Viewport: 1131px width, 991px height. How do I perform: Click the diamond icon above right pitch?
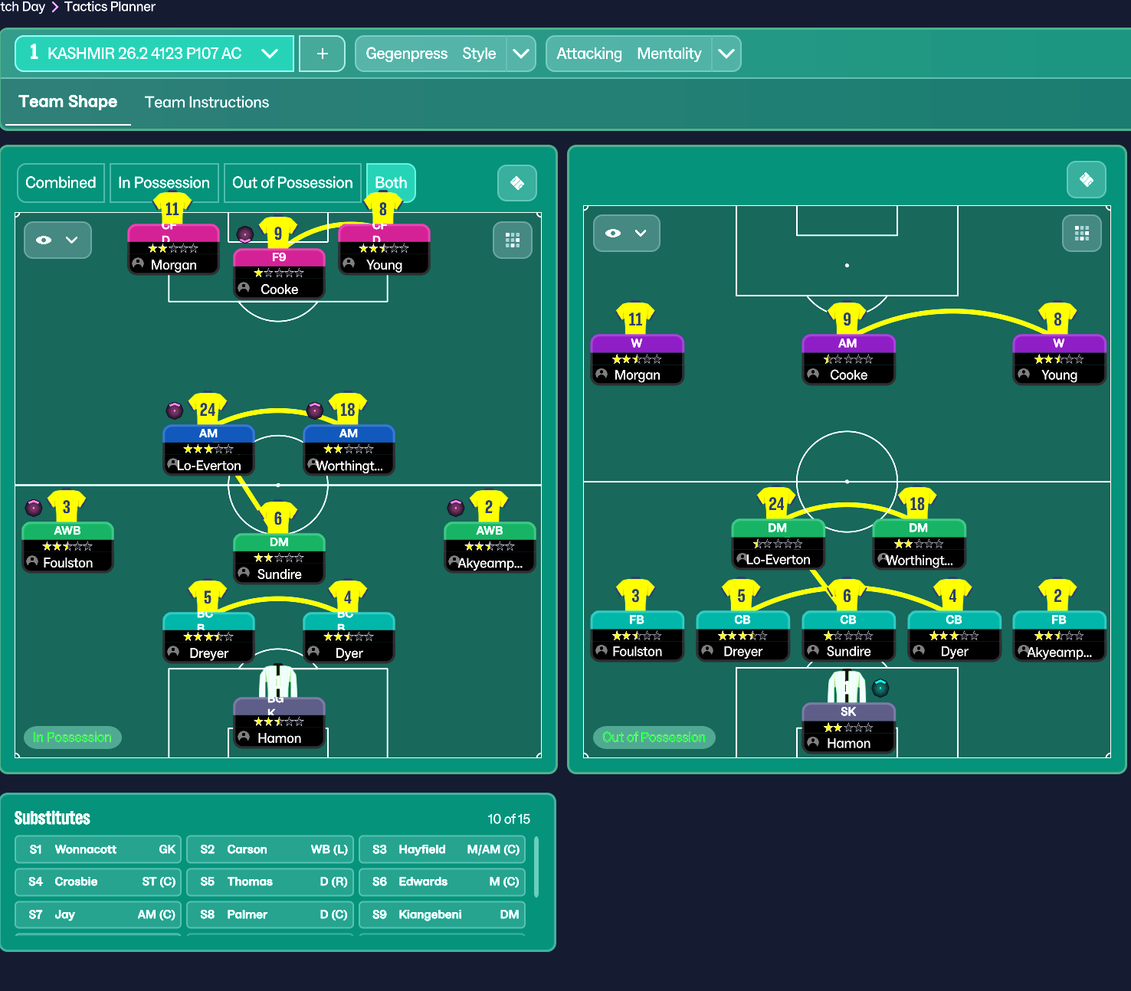tap(1086, 180)
